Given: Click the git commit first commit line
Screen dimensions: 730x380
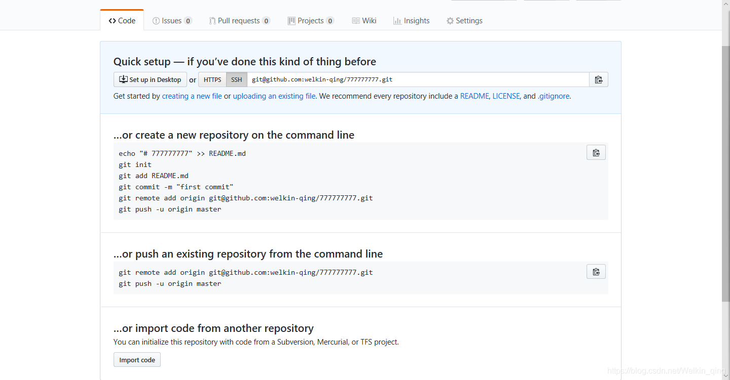Looking at the screenshot, I should tap(176, 187).
